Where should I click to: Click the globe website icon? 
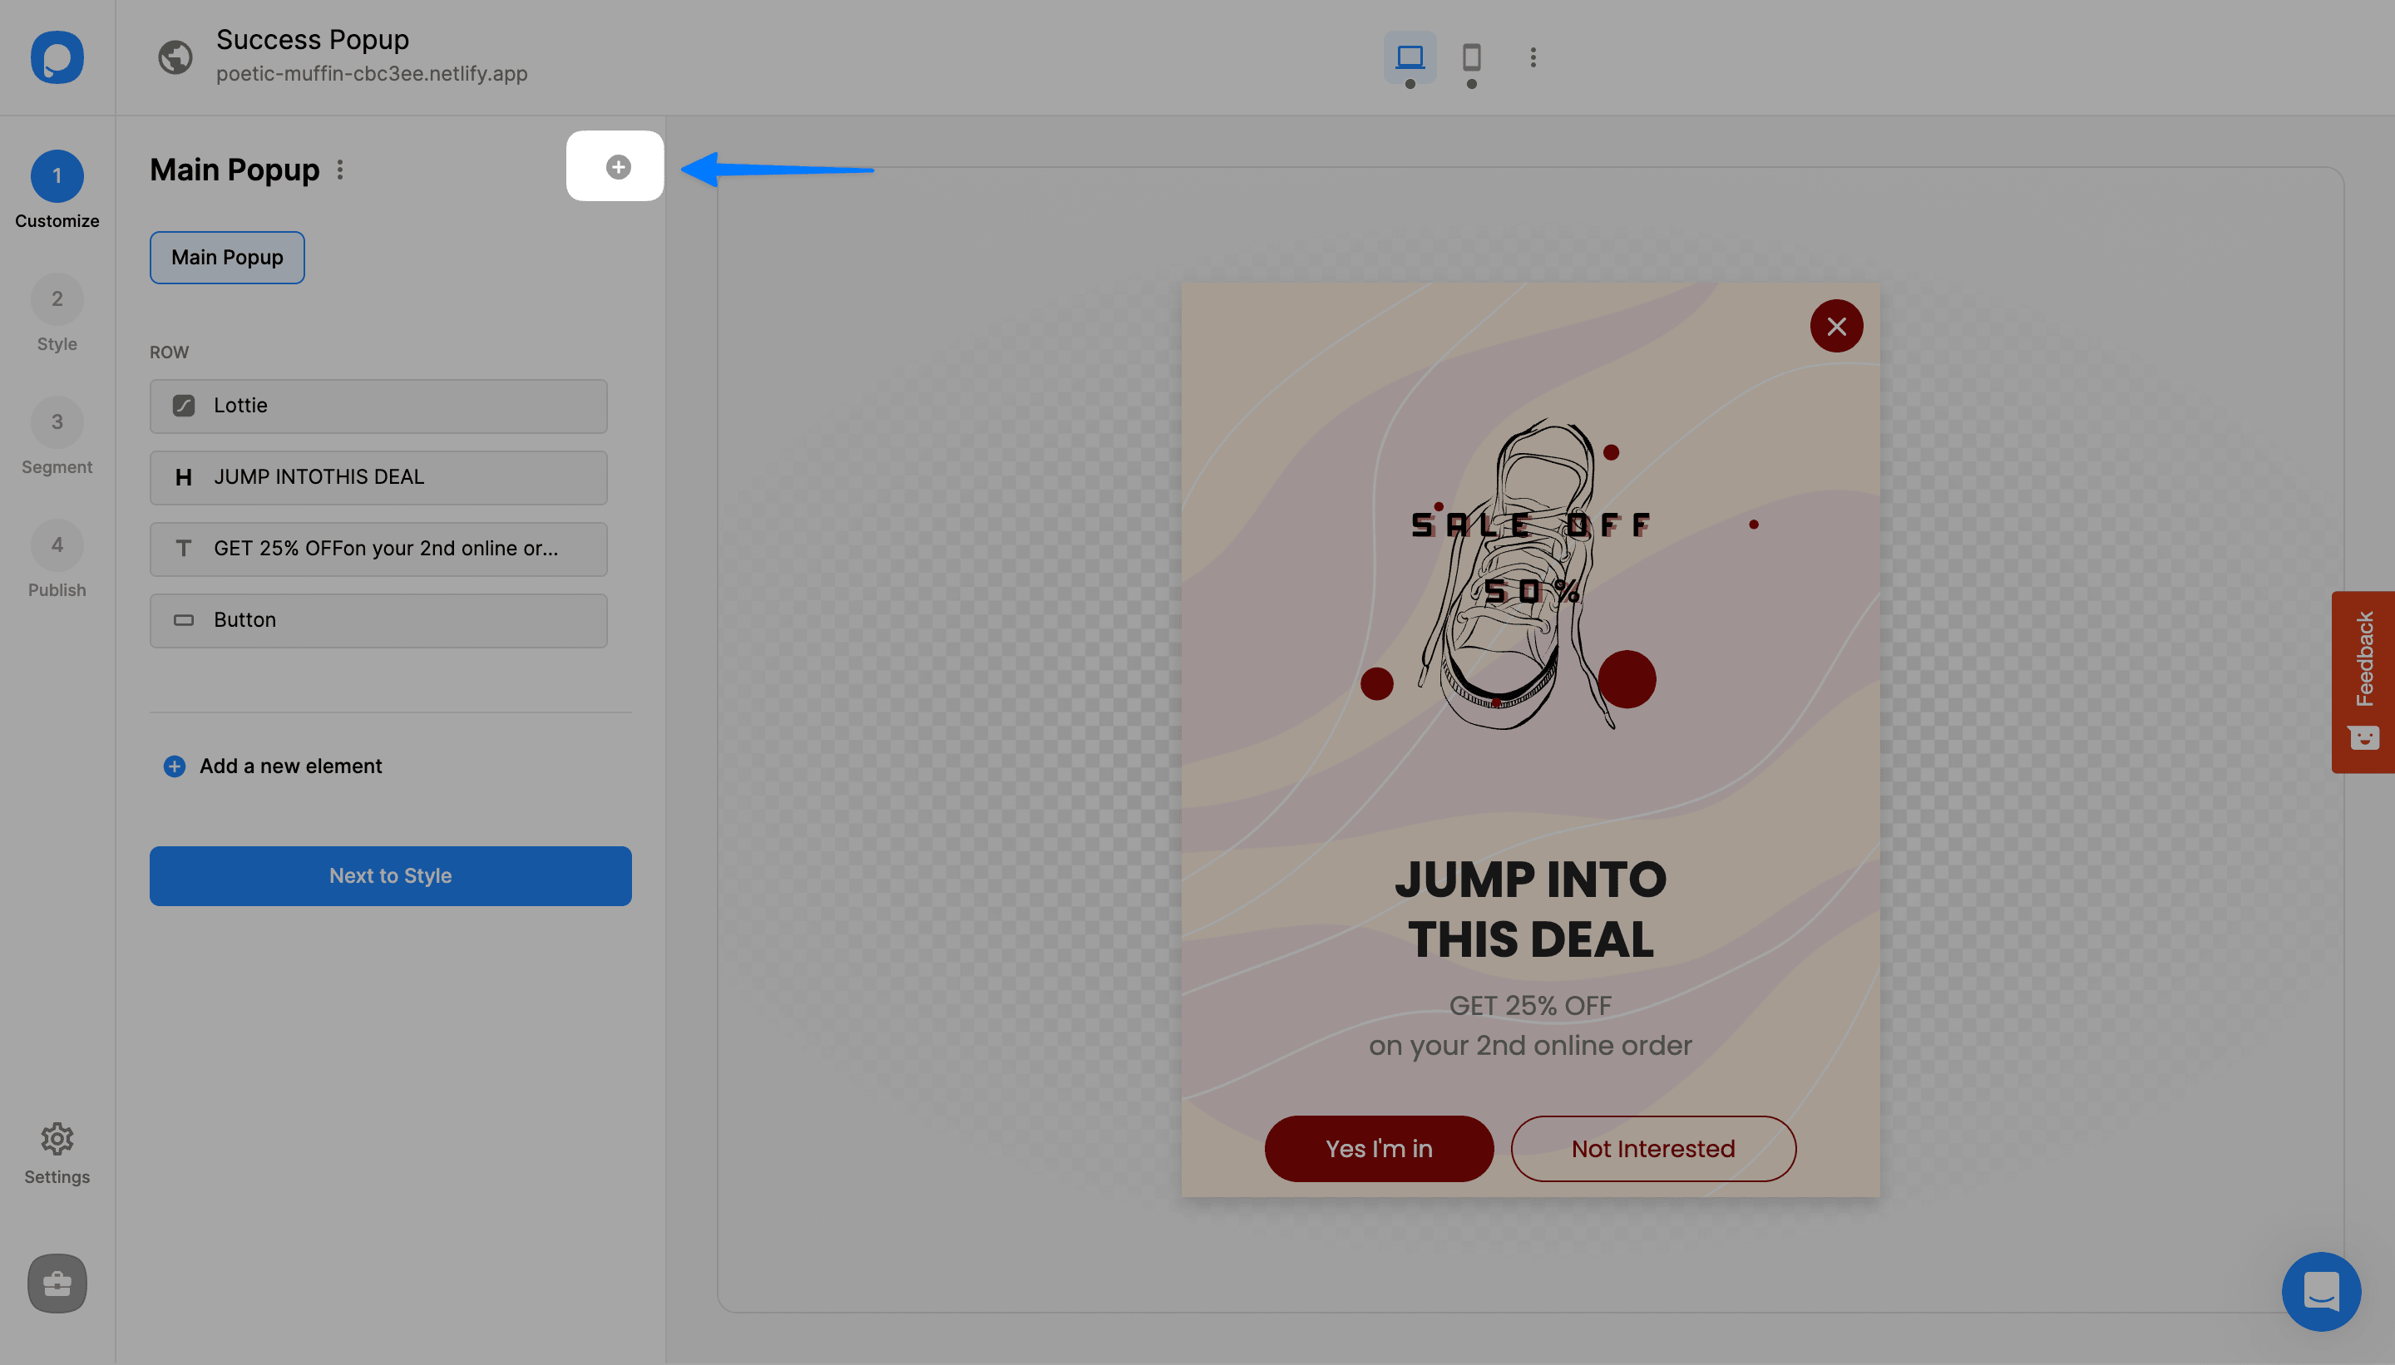coord(175,57)
